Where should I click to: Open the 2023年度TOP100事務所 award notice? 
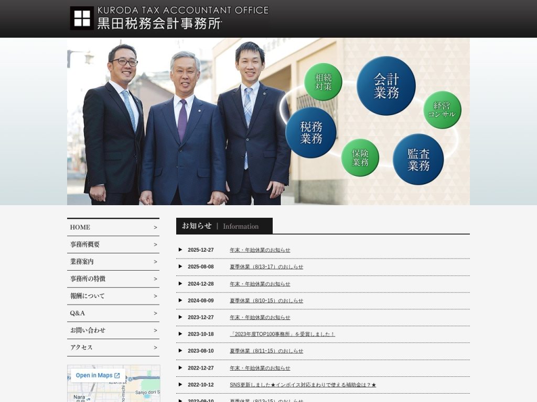tap(282, 334)
